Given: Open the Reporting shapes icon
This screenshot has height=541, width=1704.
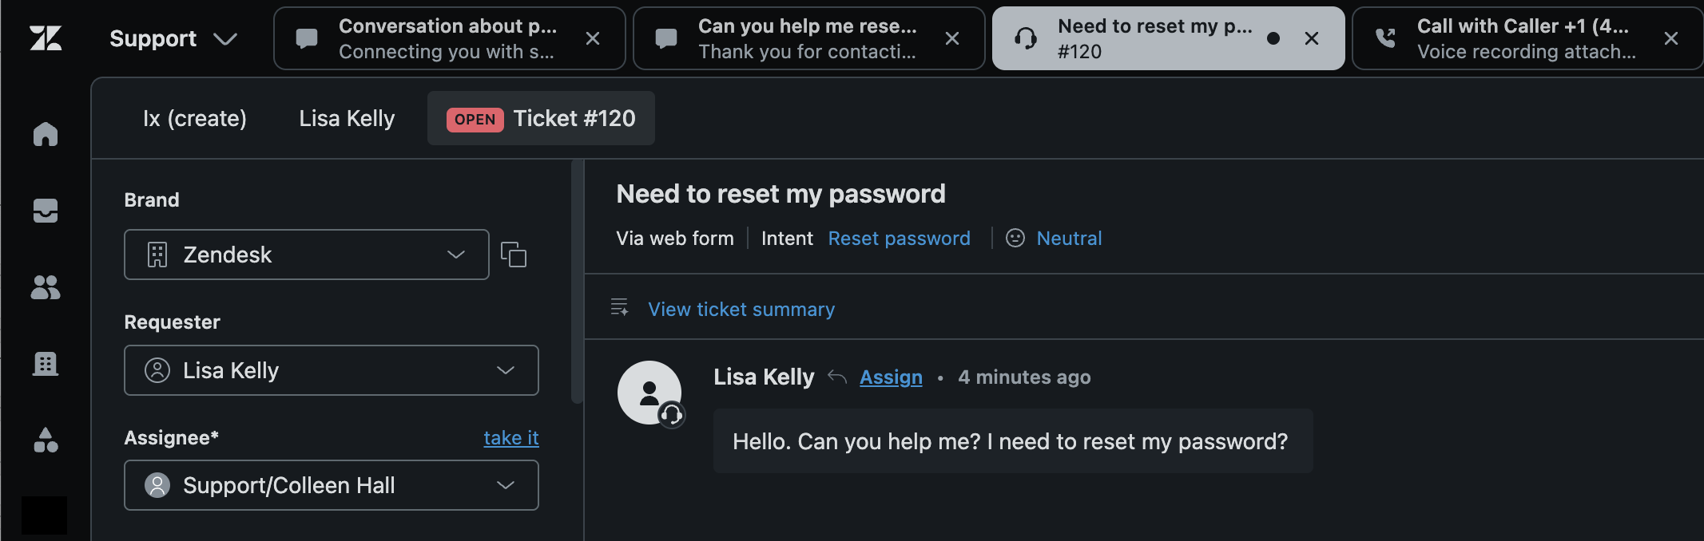Looking at the screenshot, I should 46,440.
